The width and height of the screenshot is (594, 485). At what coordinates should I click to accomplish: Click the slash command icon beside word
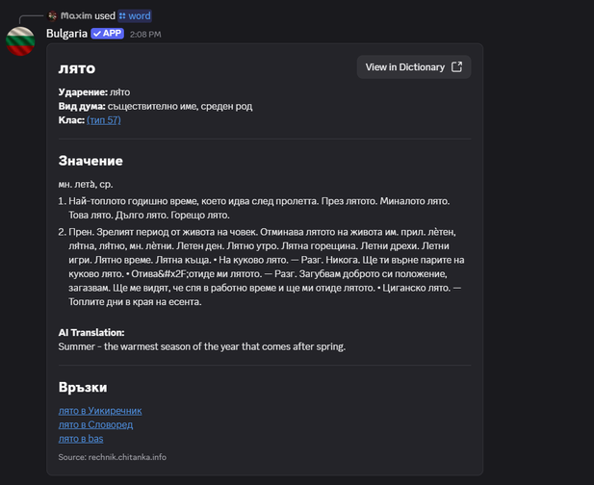[122, 16]
